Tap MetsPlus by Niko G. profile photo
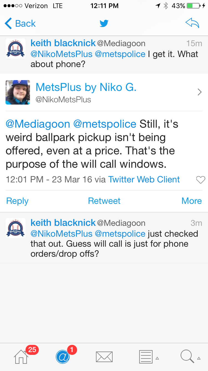 tap(18, 92)
